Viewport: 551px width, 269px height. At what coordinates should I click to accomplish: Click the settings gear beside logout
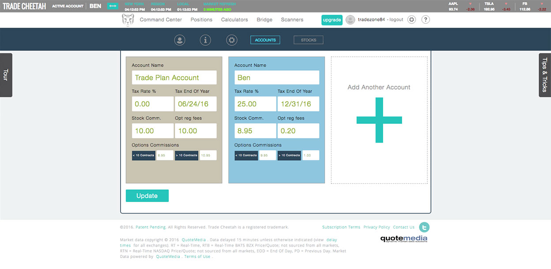point(411,20)
